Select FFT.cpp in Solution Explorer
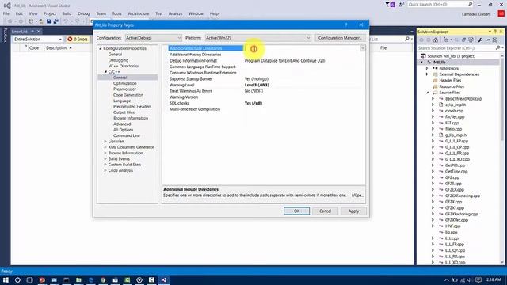The height and width of the screenshot is (285, 507). (x=452, y=123)
